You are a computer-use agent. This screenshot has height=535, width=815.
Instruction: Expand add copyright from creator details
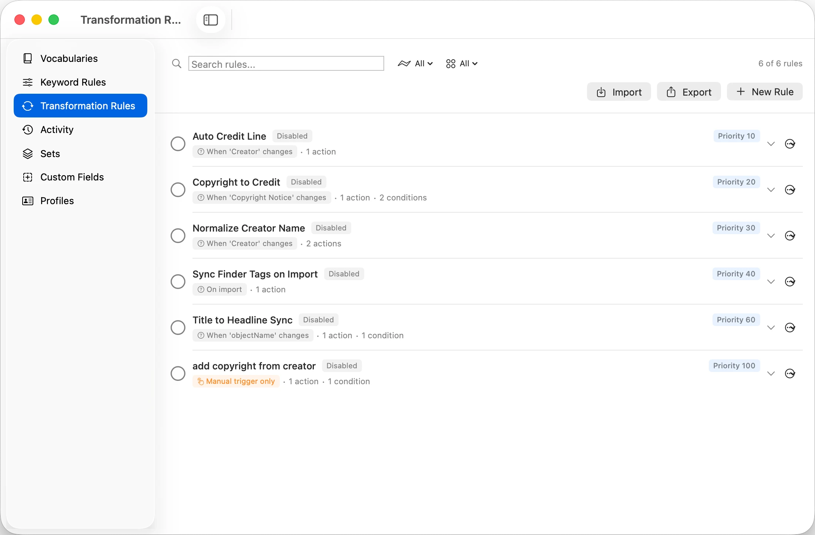coord(771,373)
